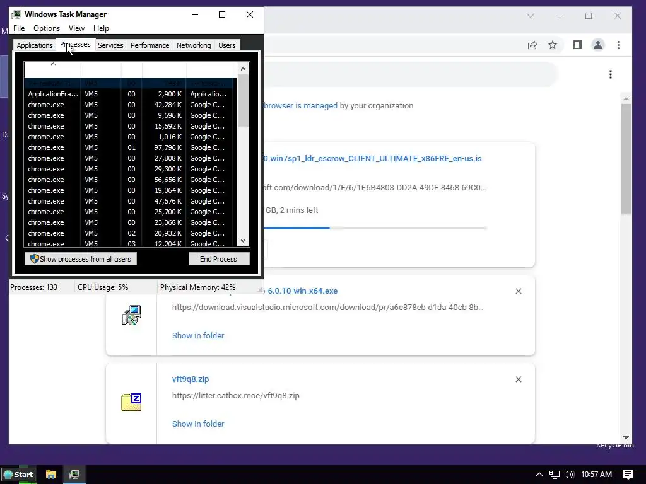The width and height of the screenshot is (646, 484).
Task: Click Task Manager taskbar icon
Action: point(74,475)
